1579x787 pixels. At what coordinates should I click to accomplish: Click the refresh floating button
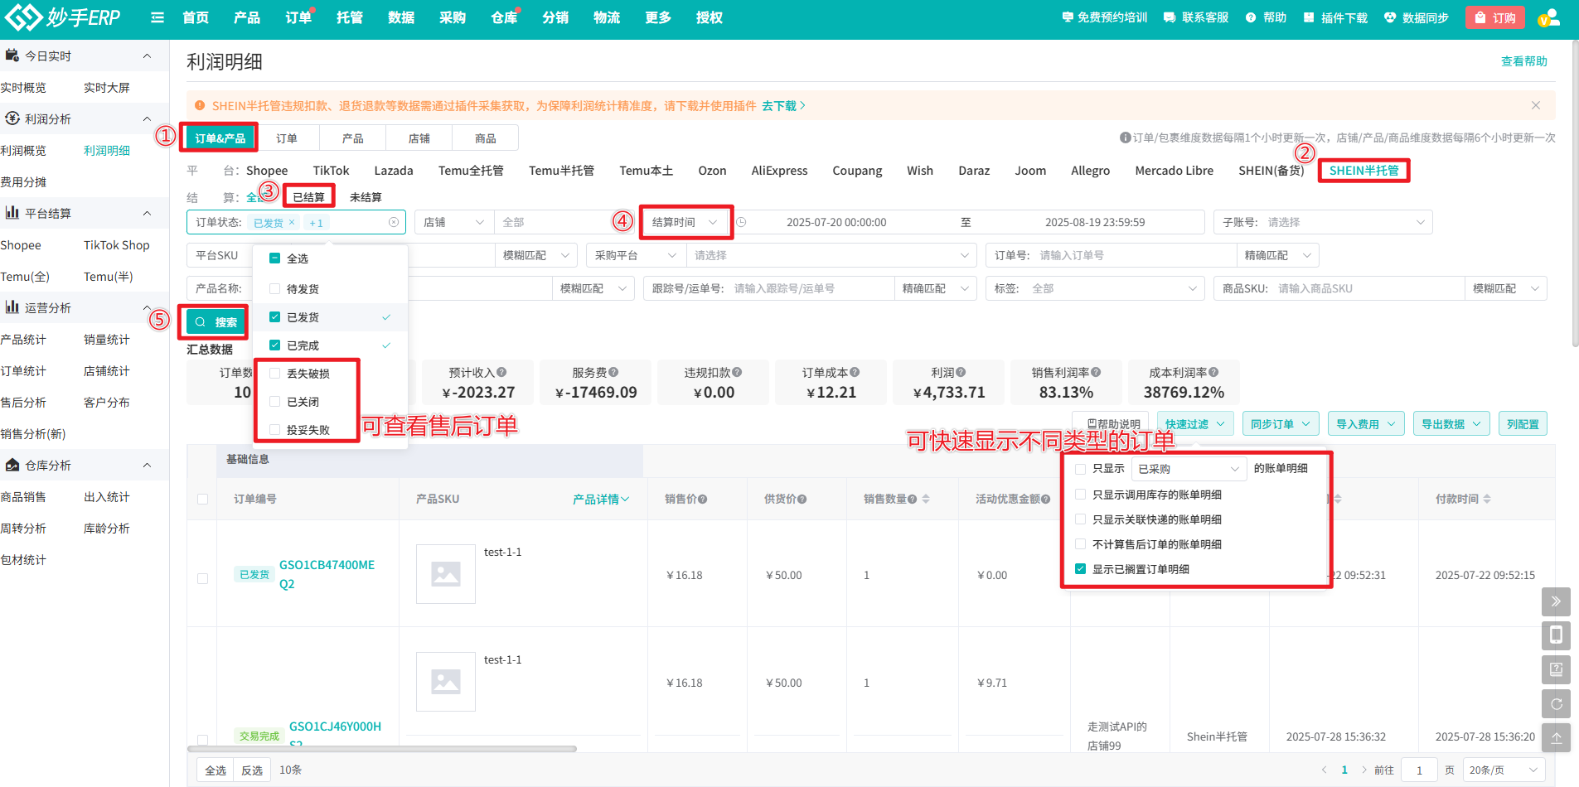[1556, 704]
